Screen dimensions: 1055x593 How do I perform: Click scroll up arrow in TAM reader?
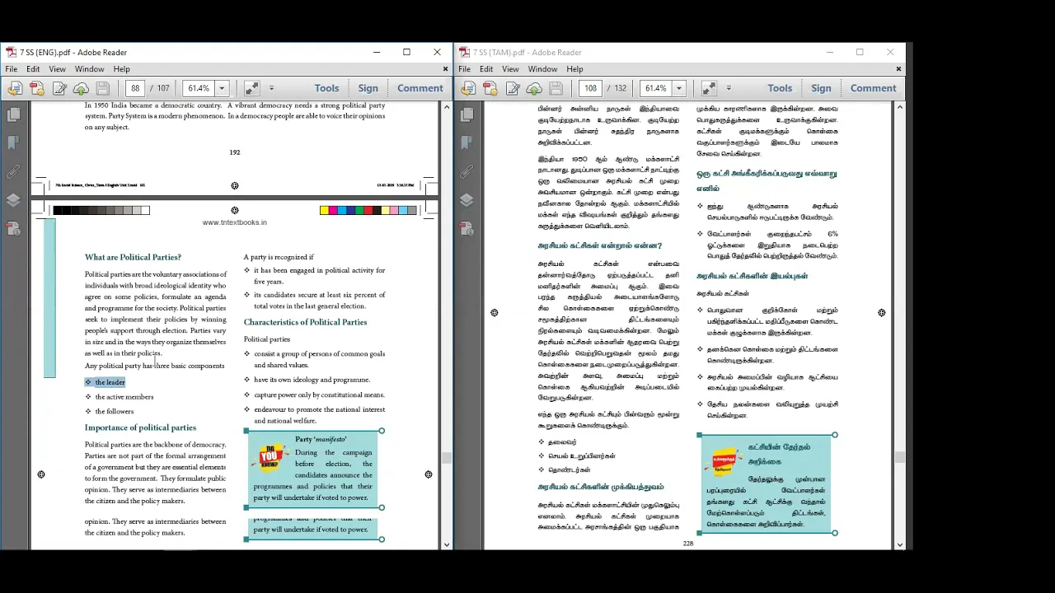point(899,107)
